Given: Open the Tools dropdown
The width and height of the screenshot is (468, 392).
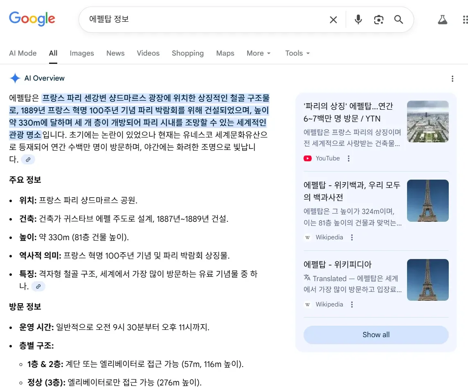Looking at the screenshot, I should (297, 53).
